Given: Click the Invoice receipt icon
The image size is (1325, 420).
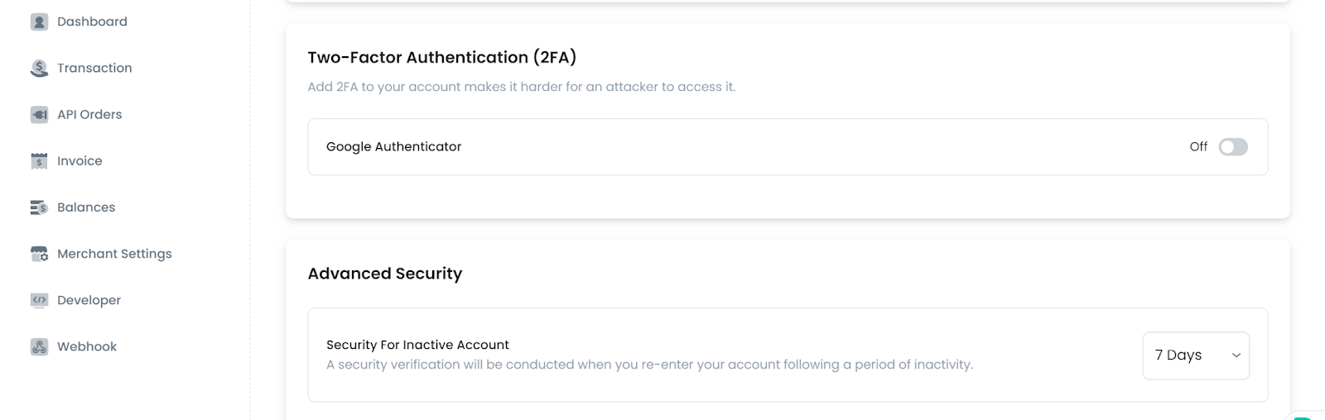Looking at the screenshot, I should click(39, 161).
